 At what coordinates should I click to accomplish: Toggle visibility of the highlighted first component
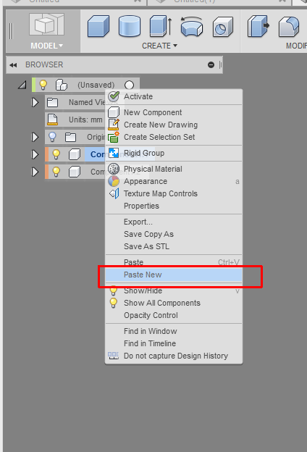pyautogui.click(x=56, y=154)
